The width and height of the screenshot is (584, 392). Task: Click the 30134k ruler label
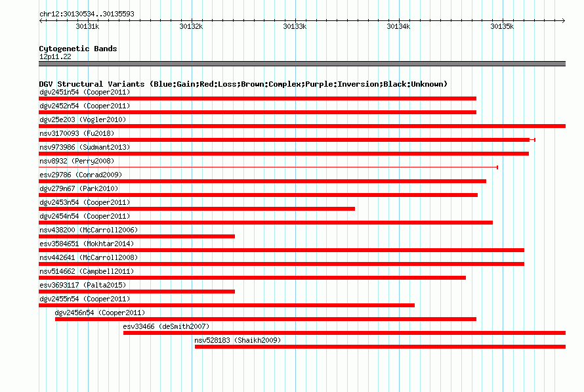(398, 26)
